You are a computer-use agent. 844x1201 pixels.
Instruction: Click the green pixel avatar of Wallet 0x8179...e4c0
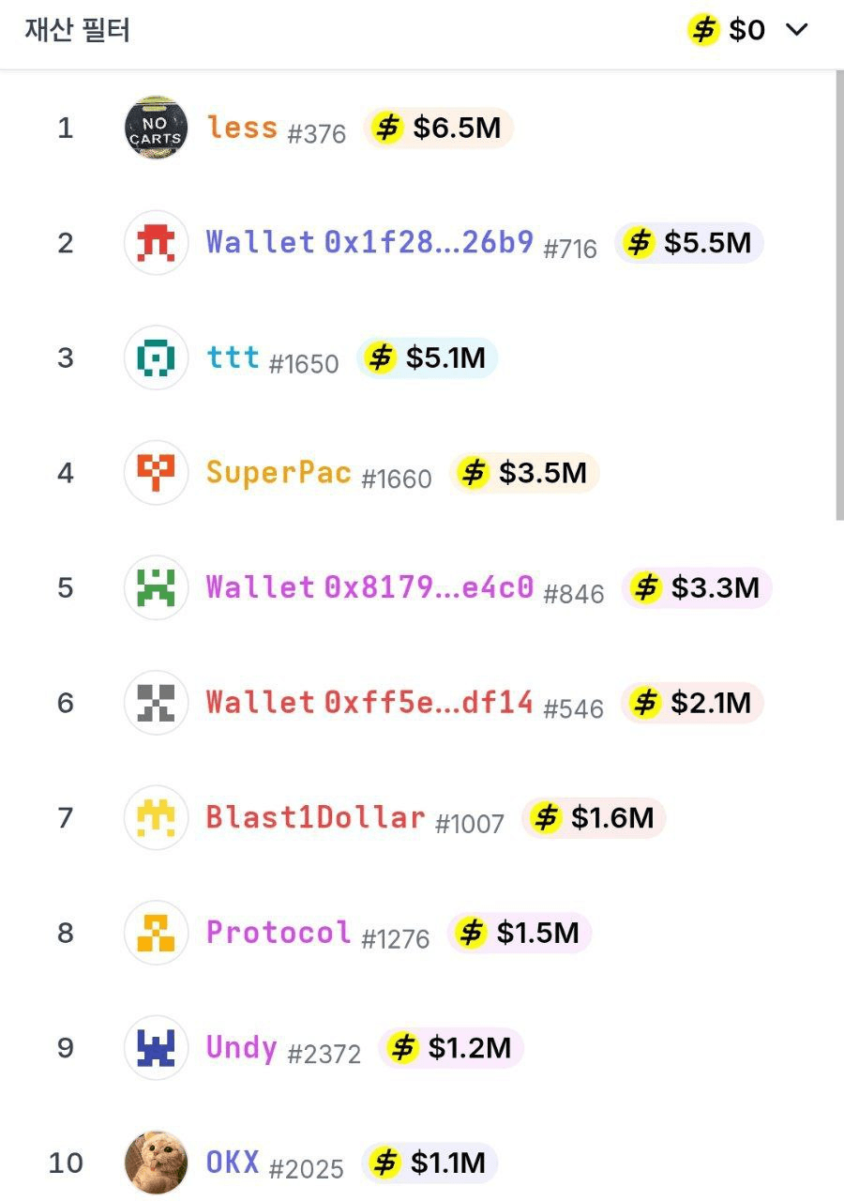tap(156, 587)
